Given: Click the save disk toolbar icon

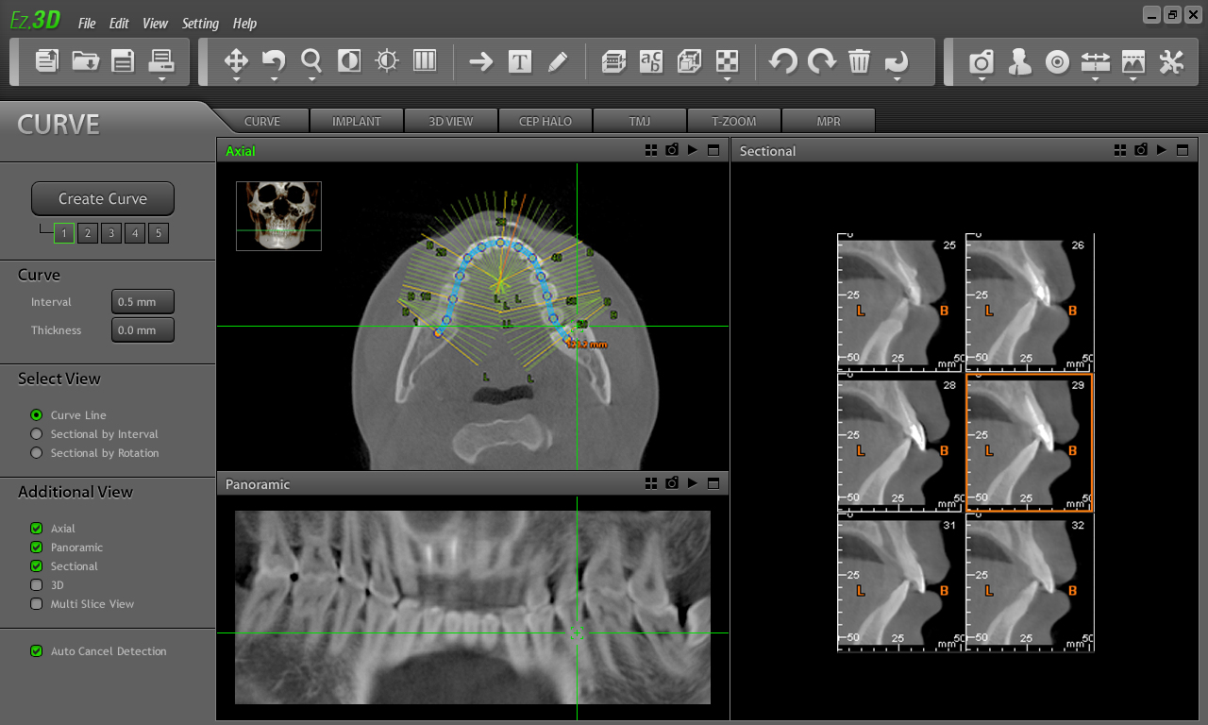Looking at the screenshot, I should tap(123, 61).
